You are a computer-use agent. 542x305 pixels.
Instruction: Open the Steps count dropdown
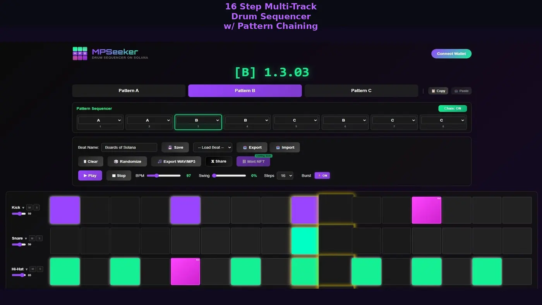pyautogui.click(x=285, y=176)
